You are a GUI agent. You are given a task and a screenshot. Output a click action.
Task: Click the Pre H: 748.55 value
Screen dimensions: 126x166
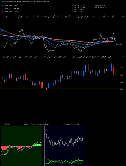[79, 8]
